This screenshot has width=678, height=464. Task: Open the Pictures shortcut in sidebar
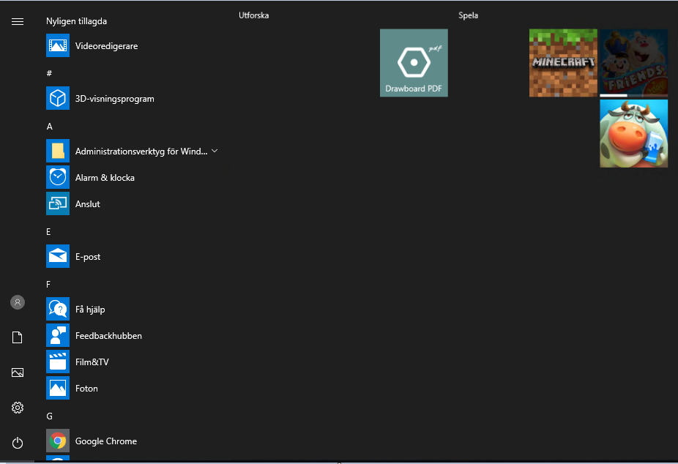point(18,373)
